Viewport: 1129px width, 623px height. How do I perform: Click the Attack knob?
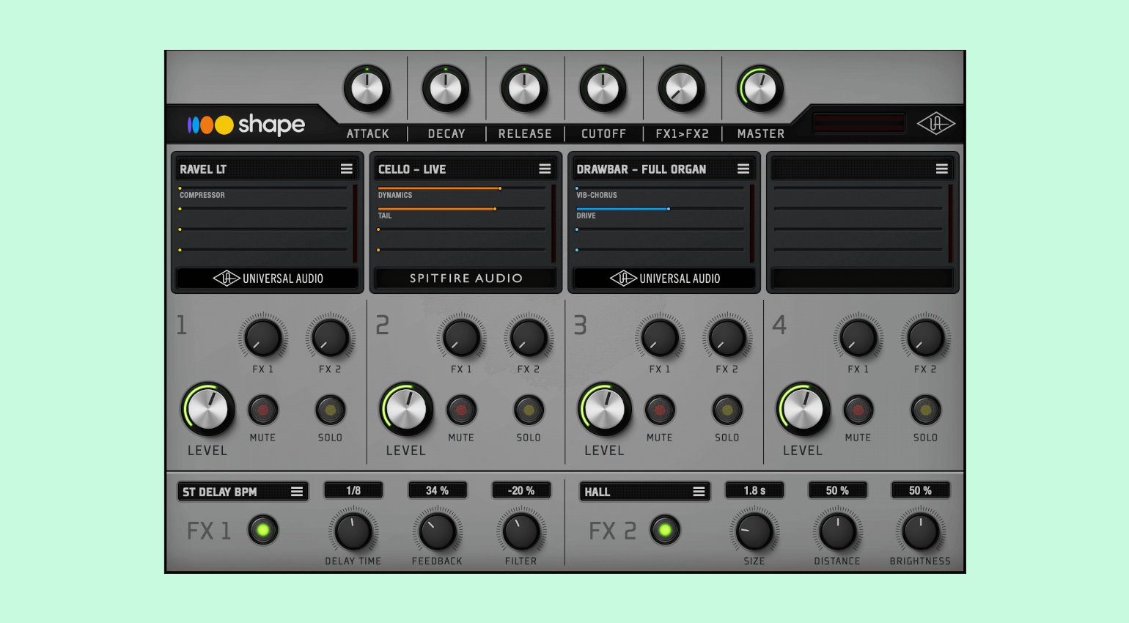[367, 89]
